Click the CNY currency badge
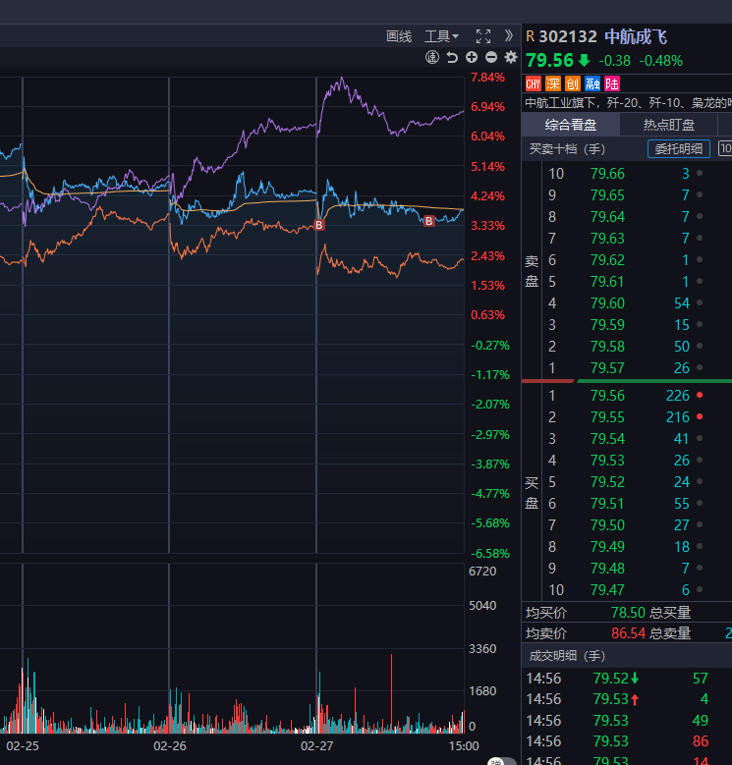Viewport: 732px width, 765px height. click(x=534, y=83)
